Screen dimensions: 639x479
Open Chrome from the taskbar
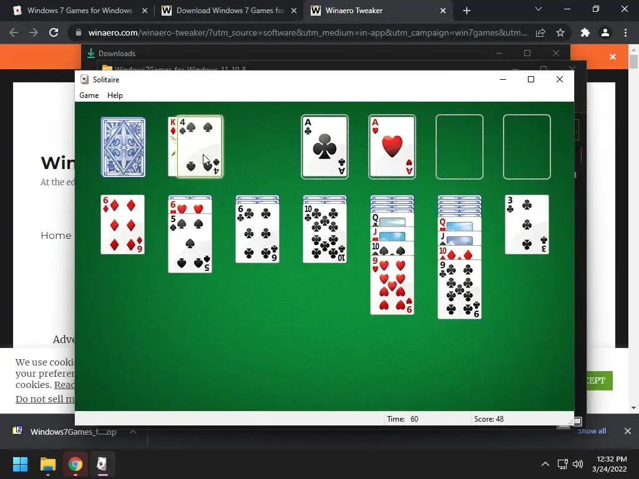click(x=75, y=464)
